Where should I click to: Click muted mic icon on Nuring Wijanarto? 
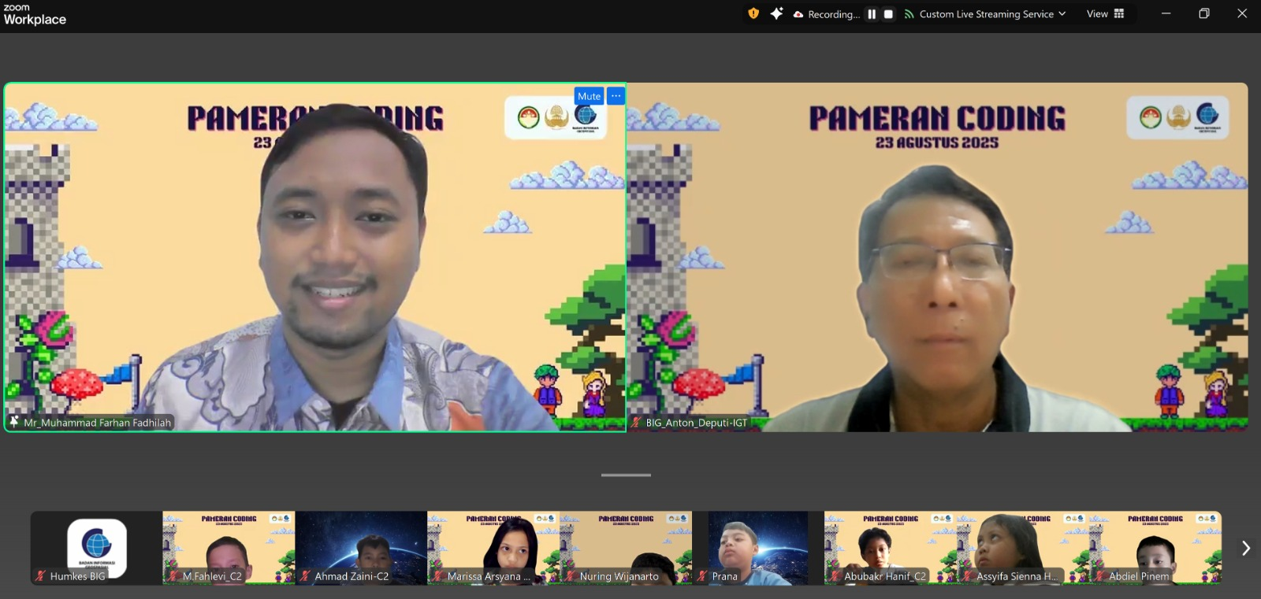[571, 576]
